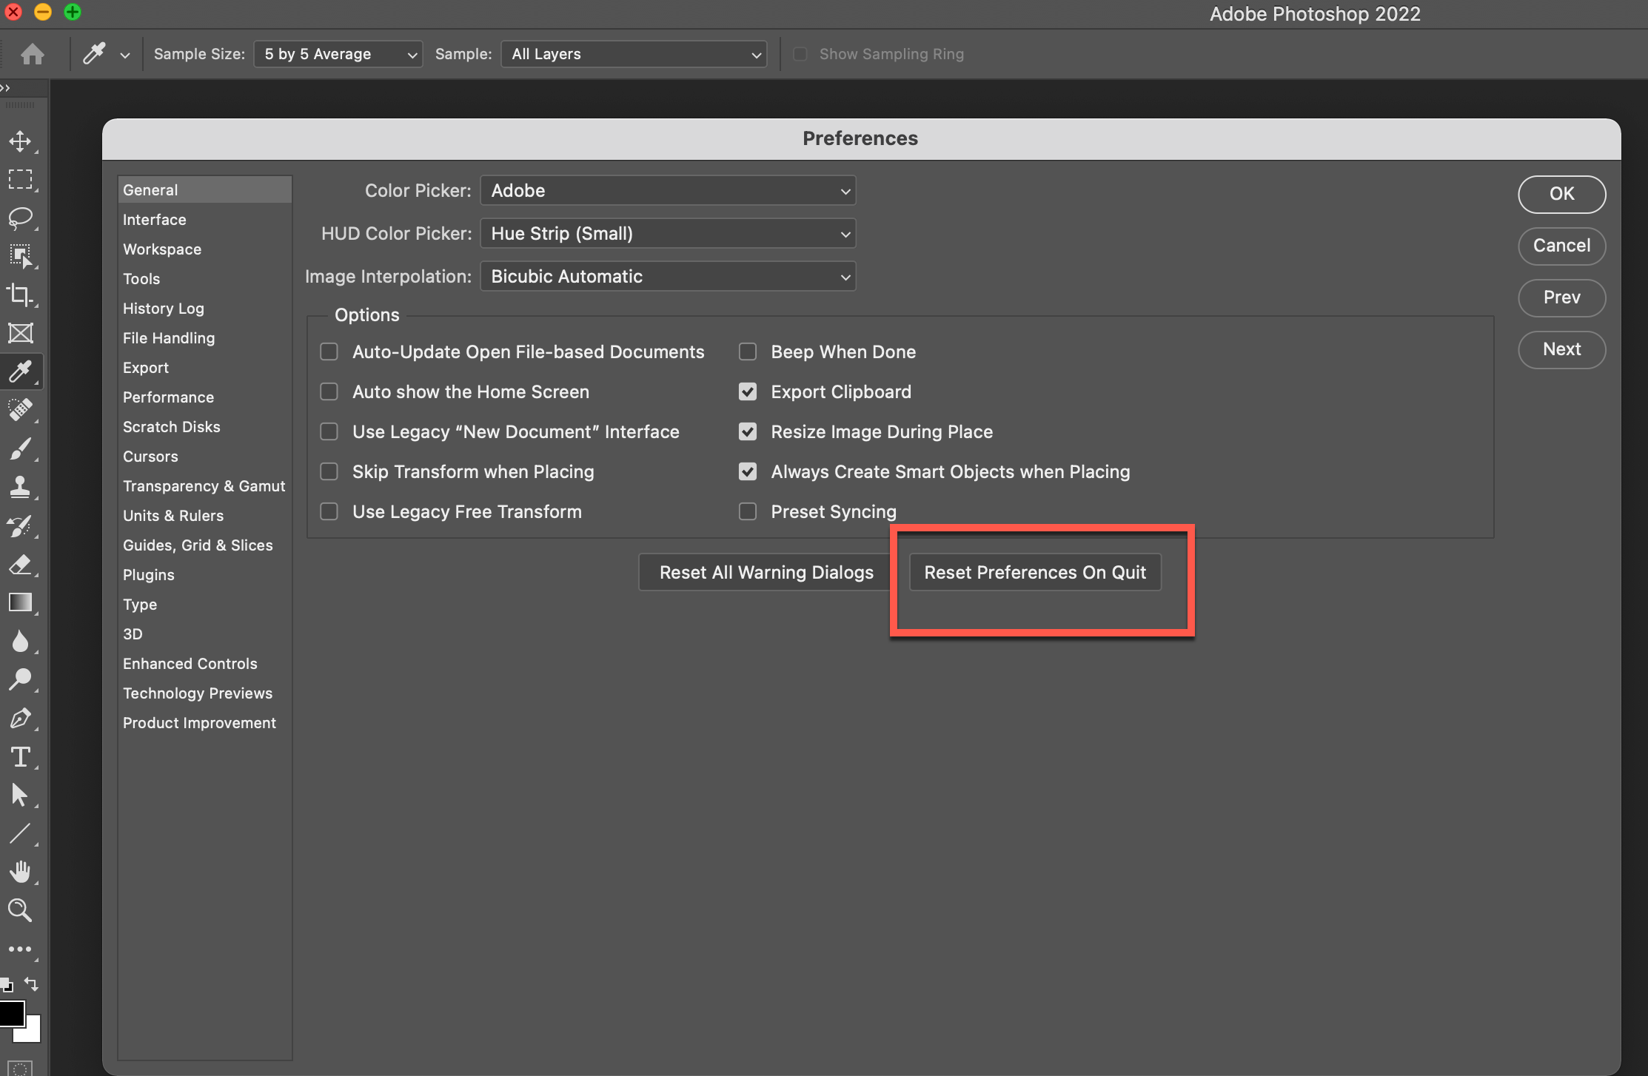Viewport: 1648px width, 1076px height.
Task: Select the Rectangular Marquee tool
Action: point(21,179)
